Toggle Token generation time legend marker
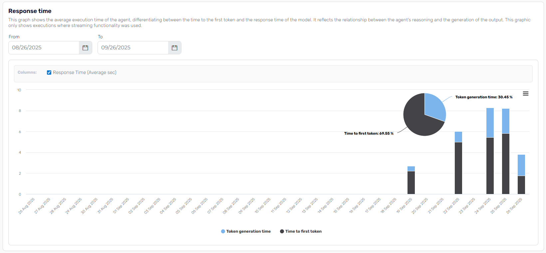The image size is (546, 253). tap(223, 231)
